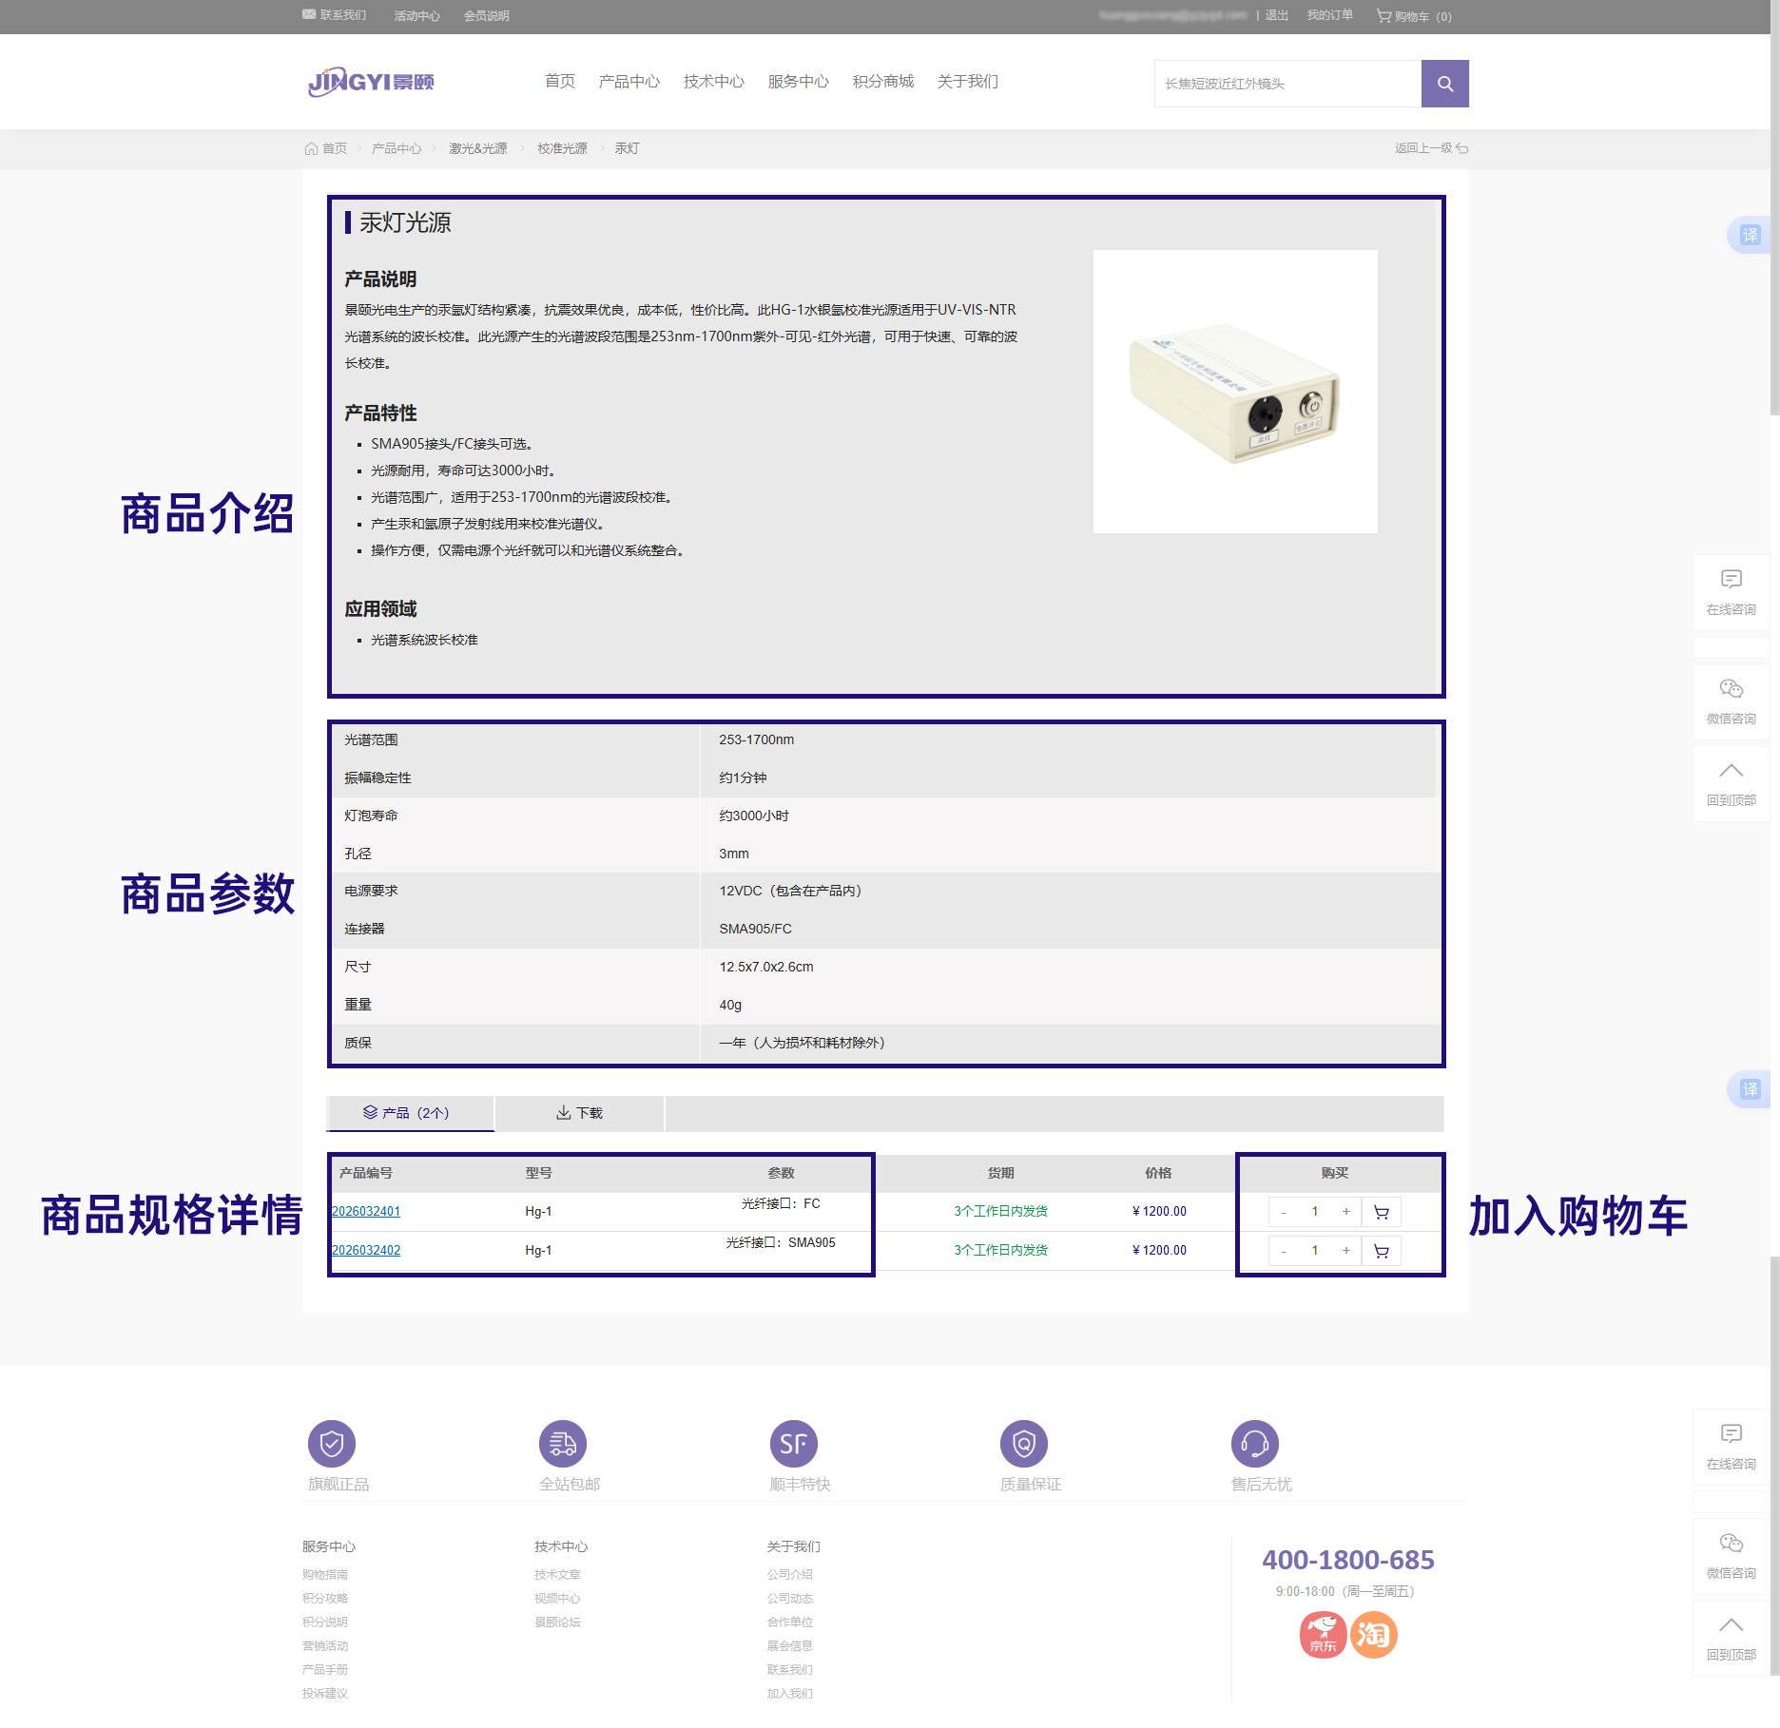Open product number 2026032401 link
Screen dimensions: 1780x1728
pos(366,1212)
